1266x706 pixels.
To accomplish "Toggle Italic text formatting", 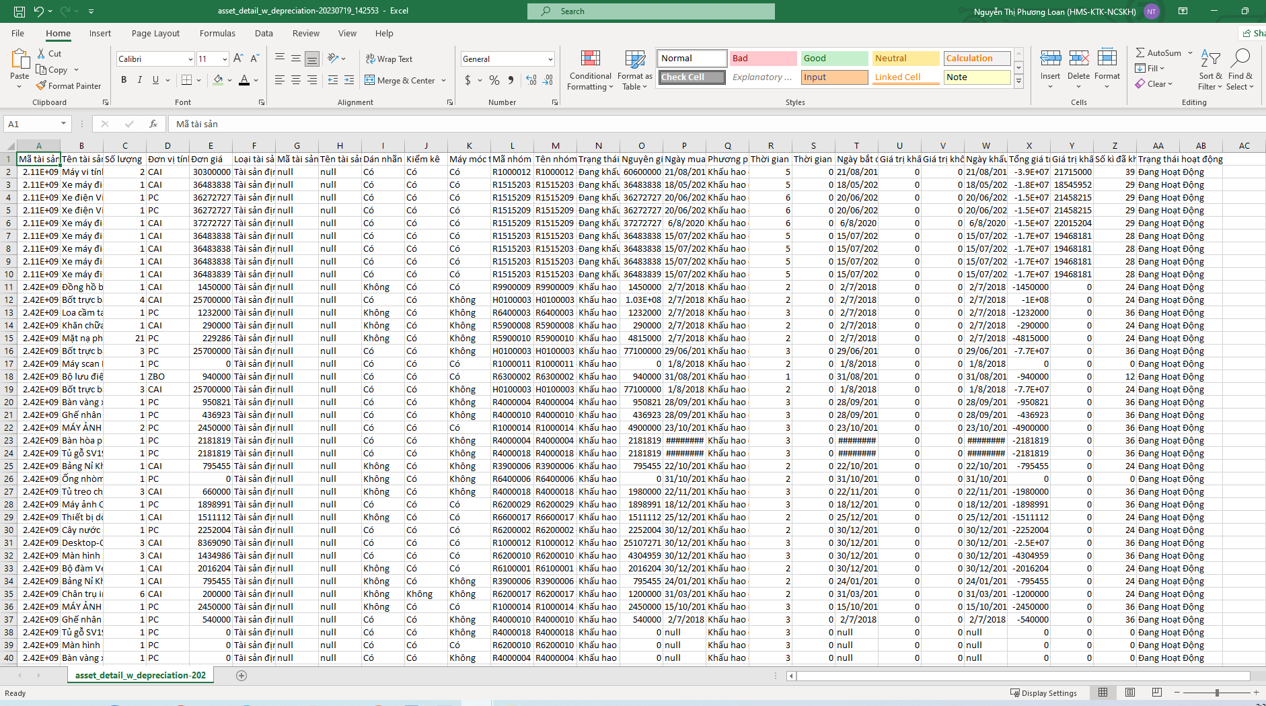I will [140, 80].
